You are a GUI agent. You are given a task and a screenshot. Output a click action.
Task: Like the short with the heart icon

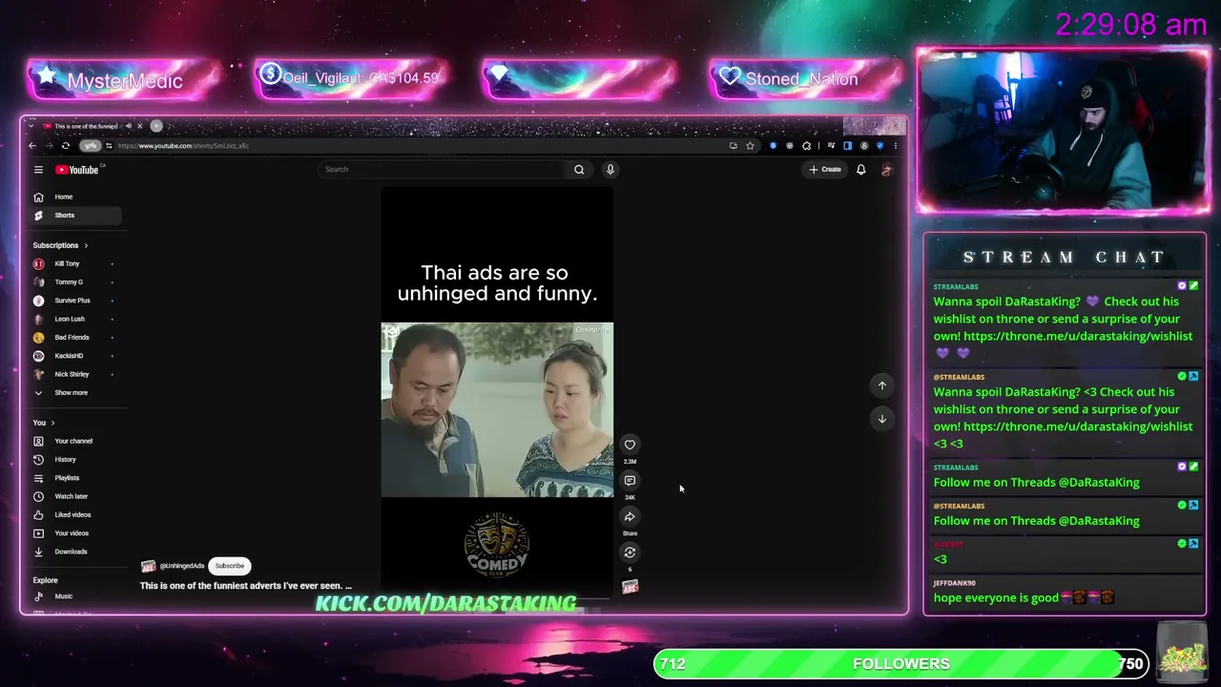pos(630,445)
